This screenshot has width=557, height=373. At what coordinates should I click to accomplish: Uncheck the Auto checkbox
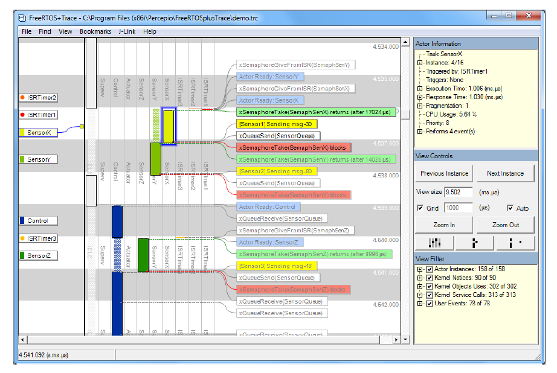[510, 208]
